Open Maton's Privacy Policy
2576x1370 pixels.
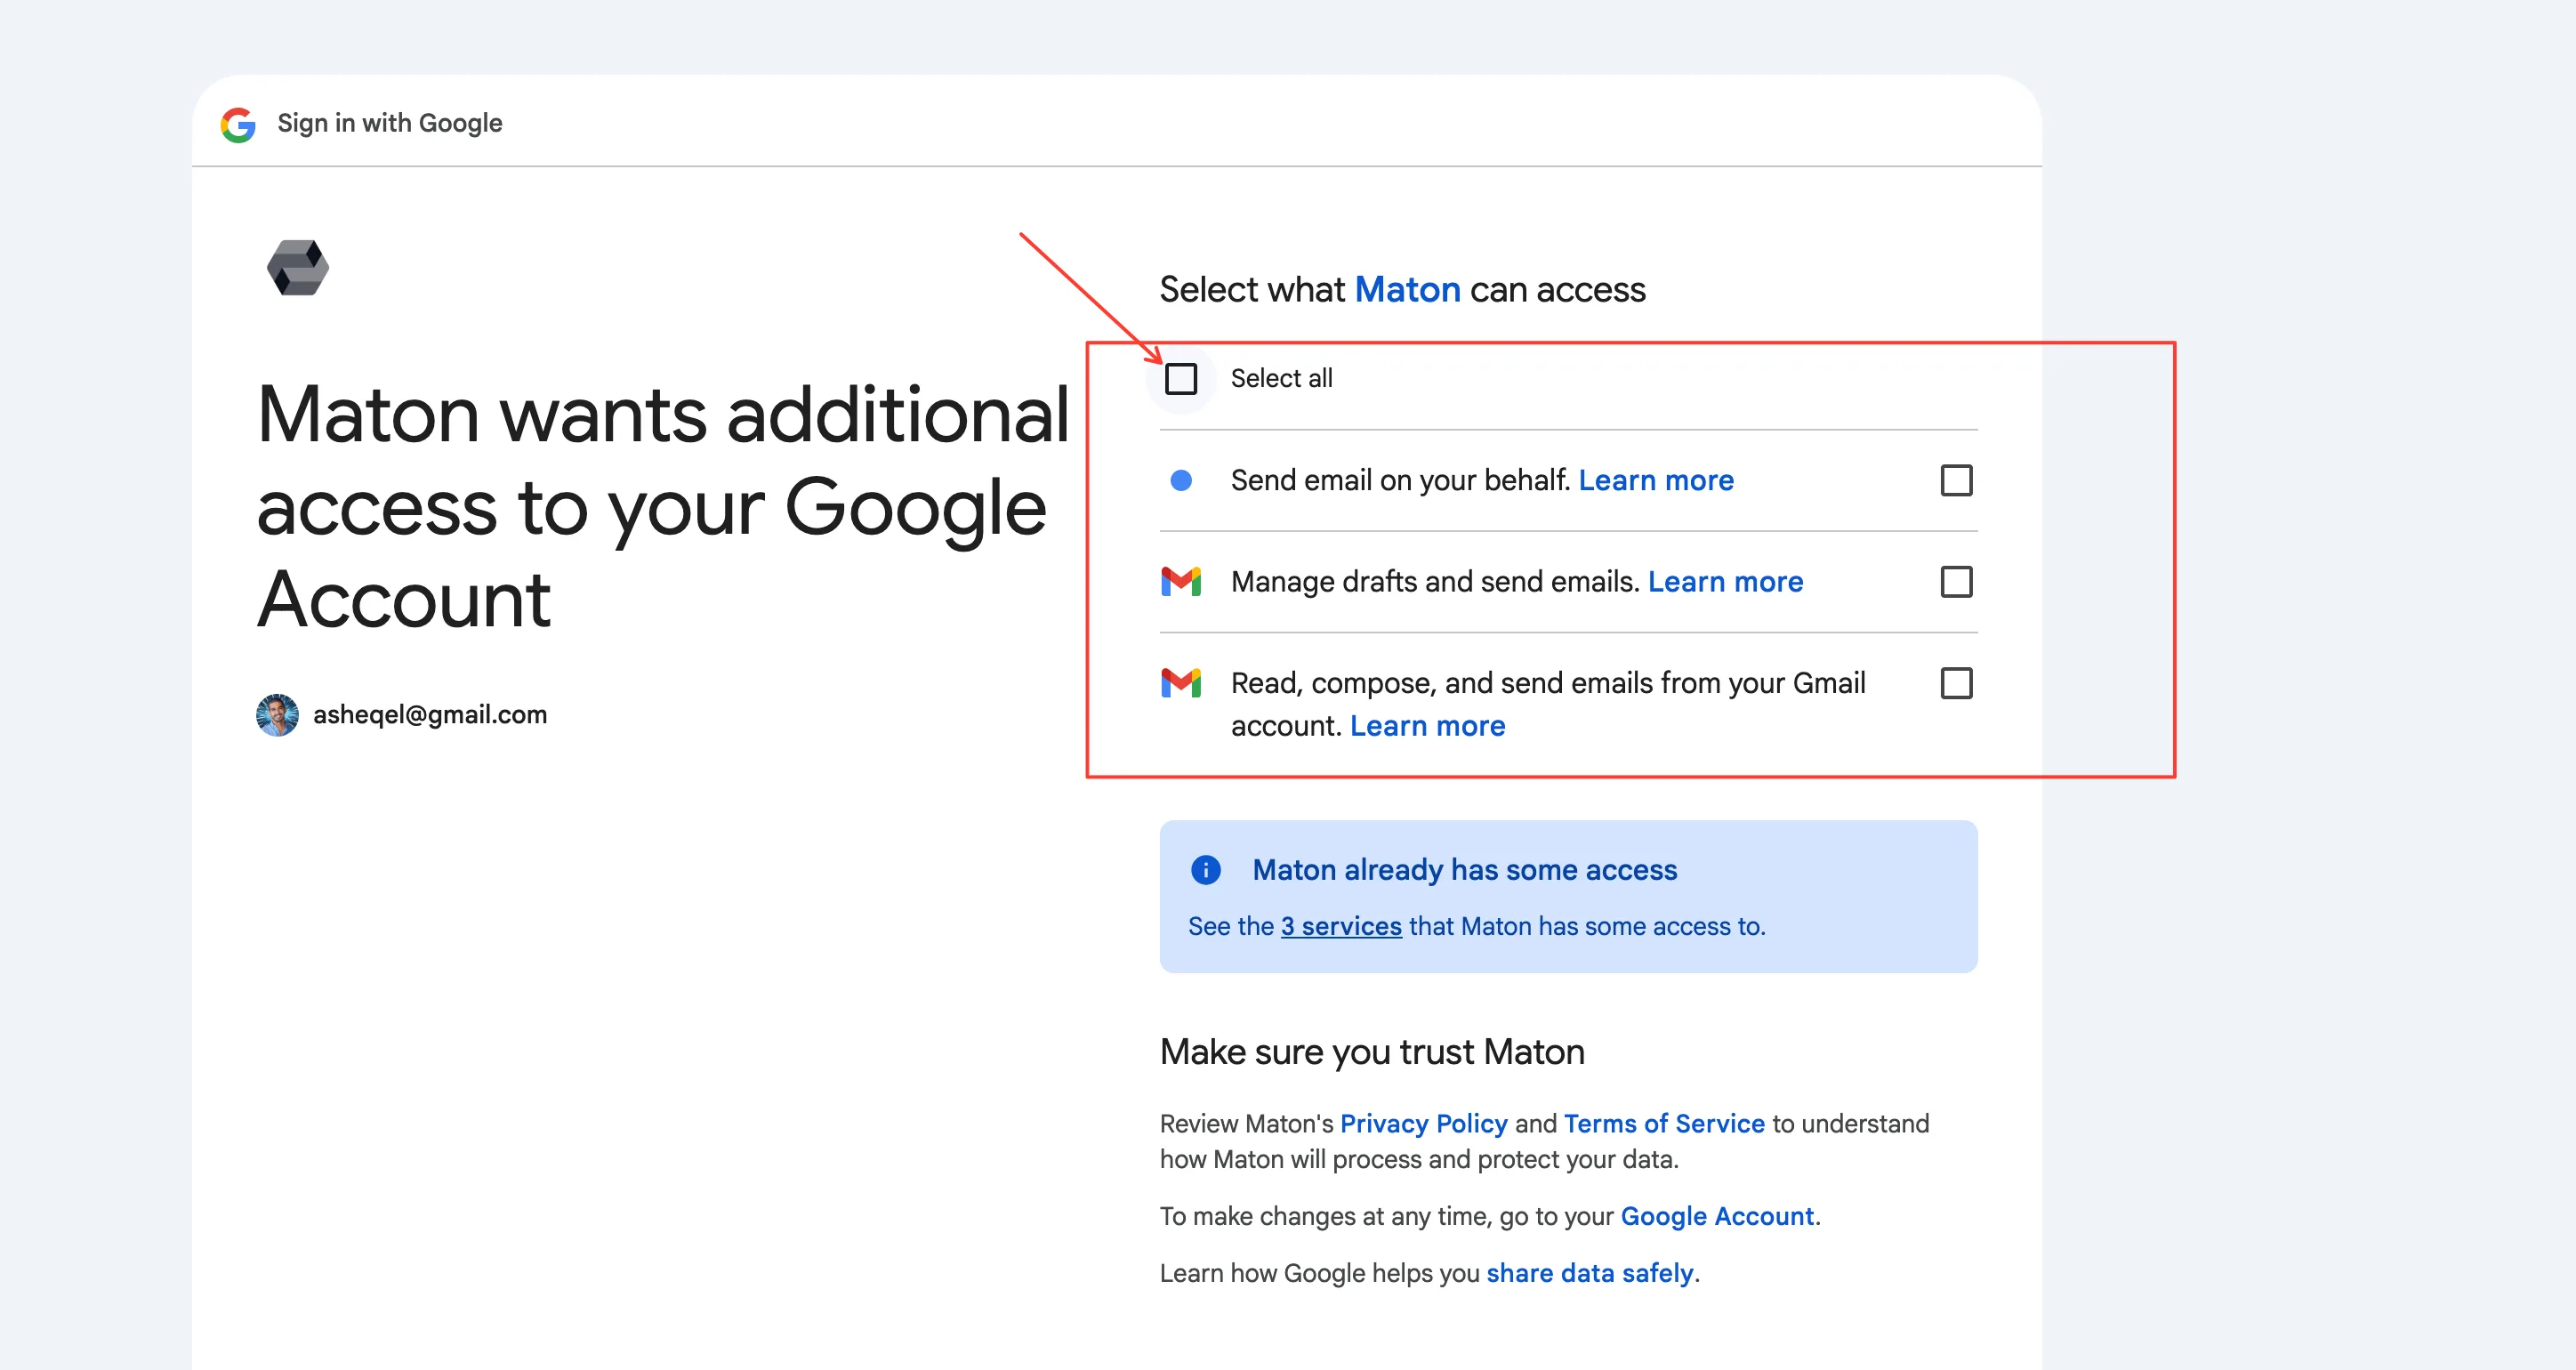pyautogui.click(x=1423, y=1124)
